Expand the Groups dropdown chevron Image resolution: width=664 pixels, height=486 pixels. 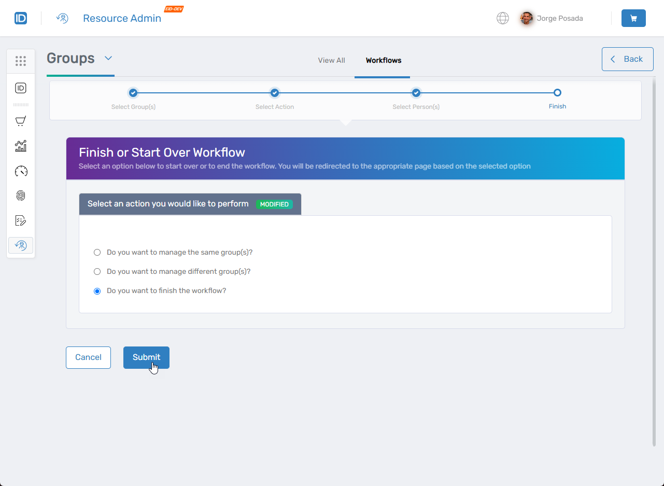click(x=108, y=59)
